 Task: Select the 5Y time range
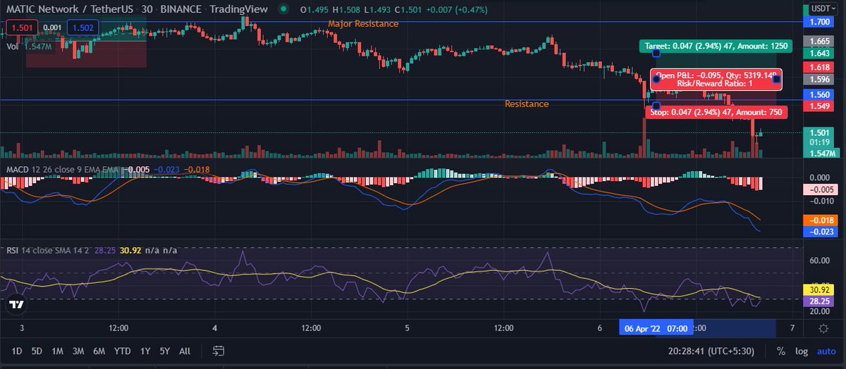pyautogui.click(x=164, y=351)
